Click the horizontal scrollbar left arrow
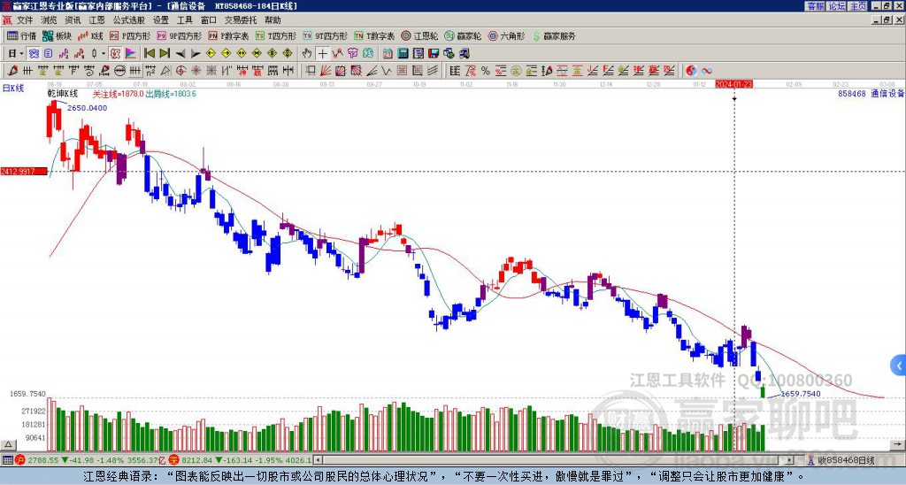This screenshot has height=485, width=906. [x=317, y=460]
